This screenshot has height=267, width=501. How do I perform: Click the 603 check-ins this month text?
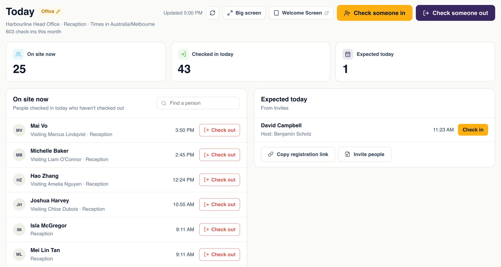point(34,32)
